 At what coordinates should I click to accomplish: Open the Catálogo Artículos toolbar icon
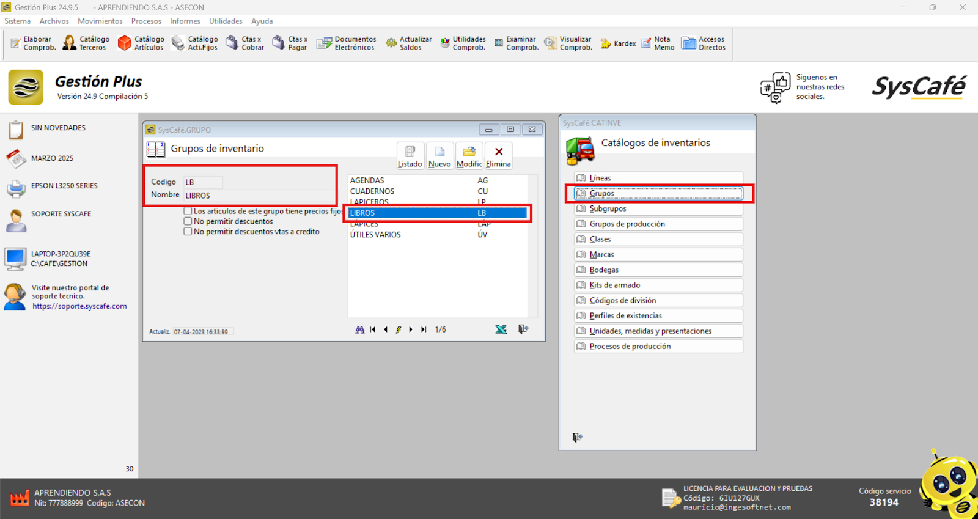(x=141, y=43)
